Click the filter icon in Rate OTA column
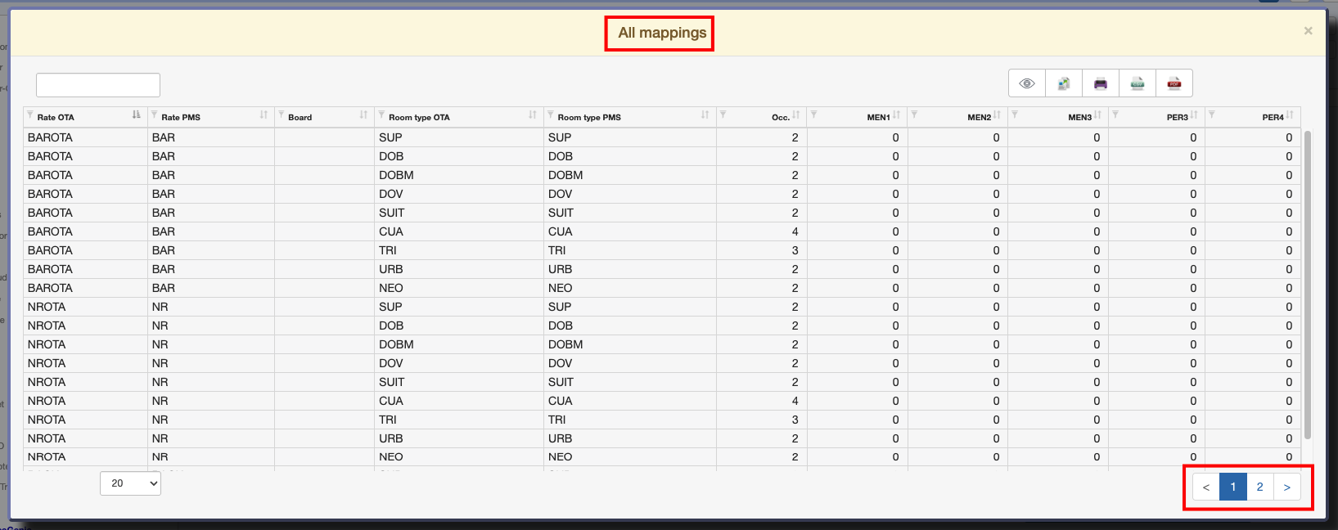Image resolution: width=1338 pixels, height=530 pixels. 30,115
